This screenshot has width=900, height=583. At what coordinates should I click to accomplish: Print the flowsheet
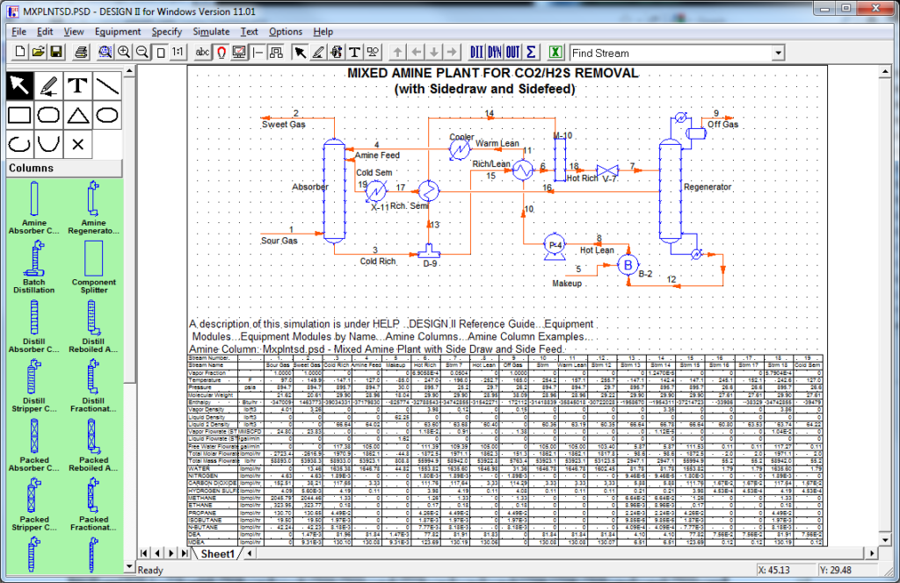pos(81,52)
